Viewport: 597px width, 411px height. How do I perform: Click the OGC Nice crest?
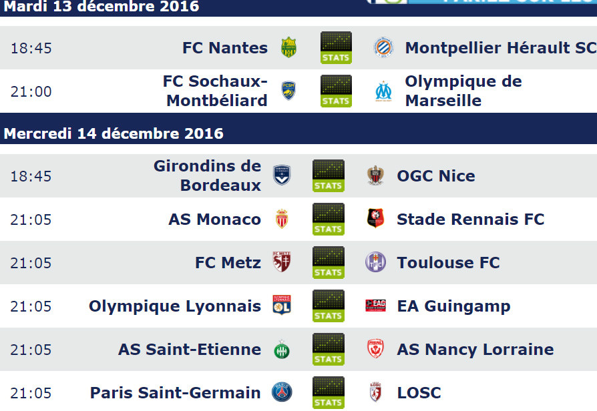[x=375, y=176]
